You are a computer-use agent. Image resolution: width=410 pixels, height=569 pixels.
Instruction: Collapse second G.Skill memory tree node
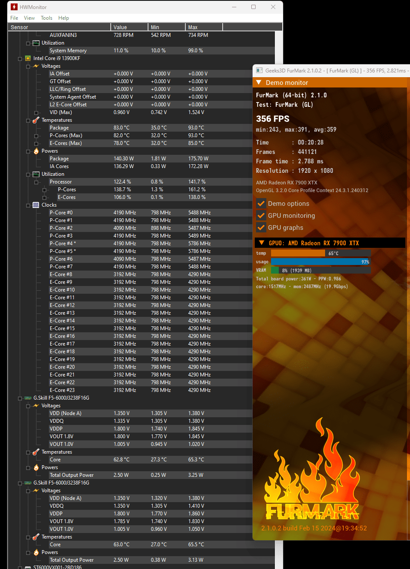tap(20, 483)
